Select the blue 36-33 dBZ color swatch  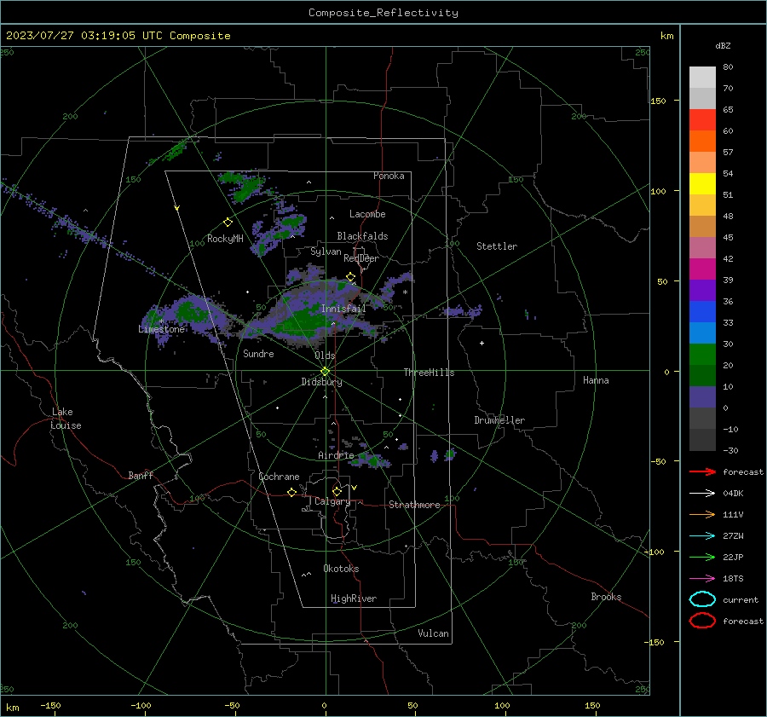[702, 312]
